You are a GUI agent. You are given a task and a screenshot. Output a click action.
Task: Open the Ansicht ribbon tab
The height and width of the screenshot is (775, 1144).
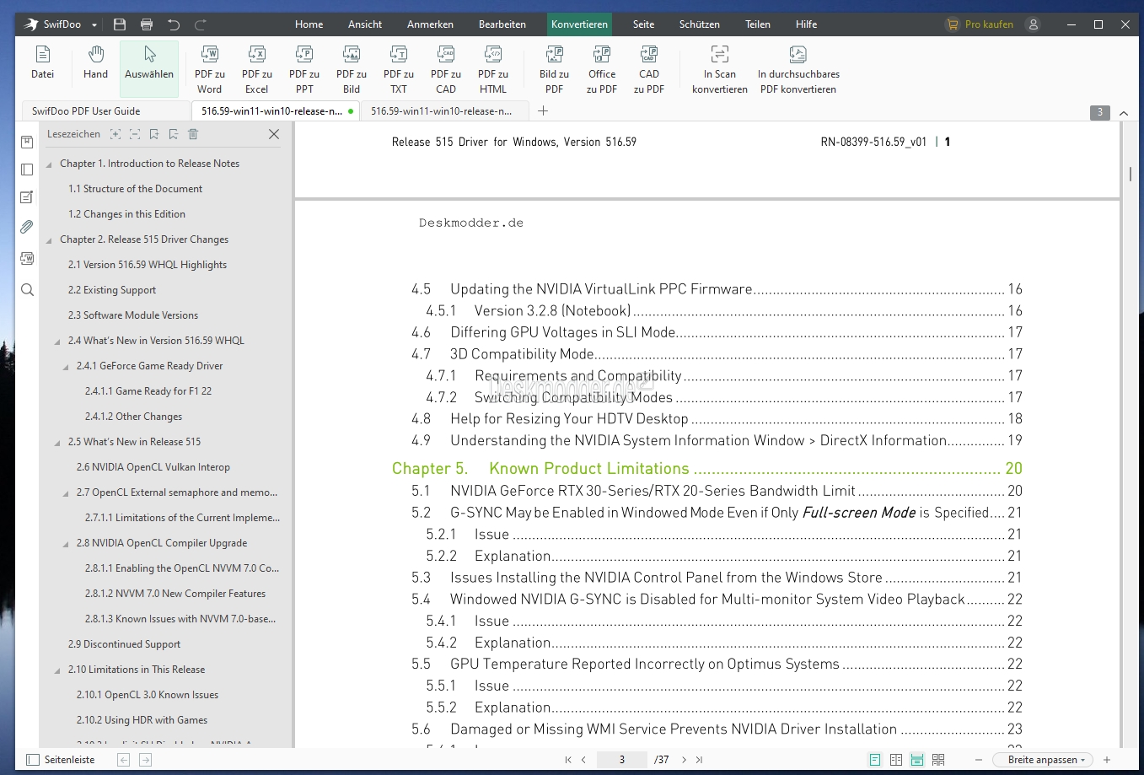coord(365,24)
